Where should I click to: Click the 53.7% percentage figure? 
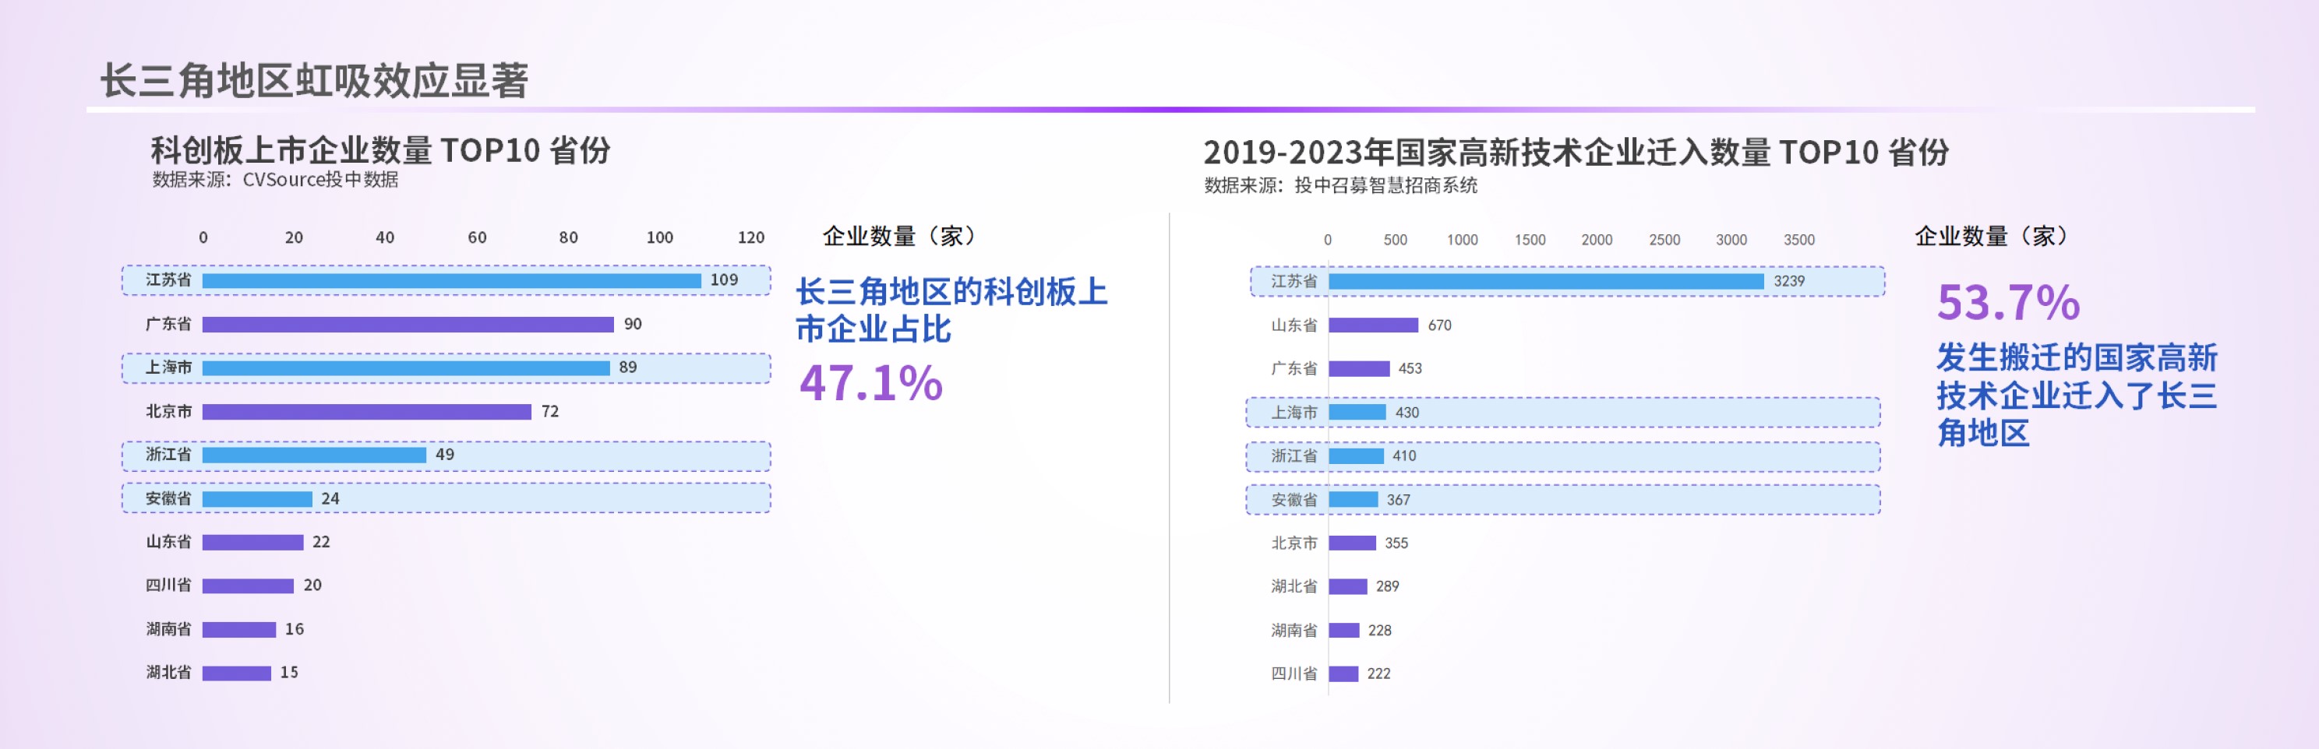click(2007, 303)
